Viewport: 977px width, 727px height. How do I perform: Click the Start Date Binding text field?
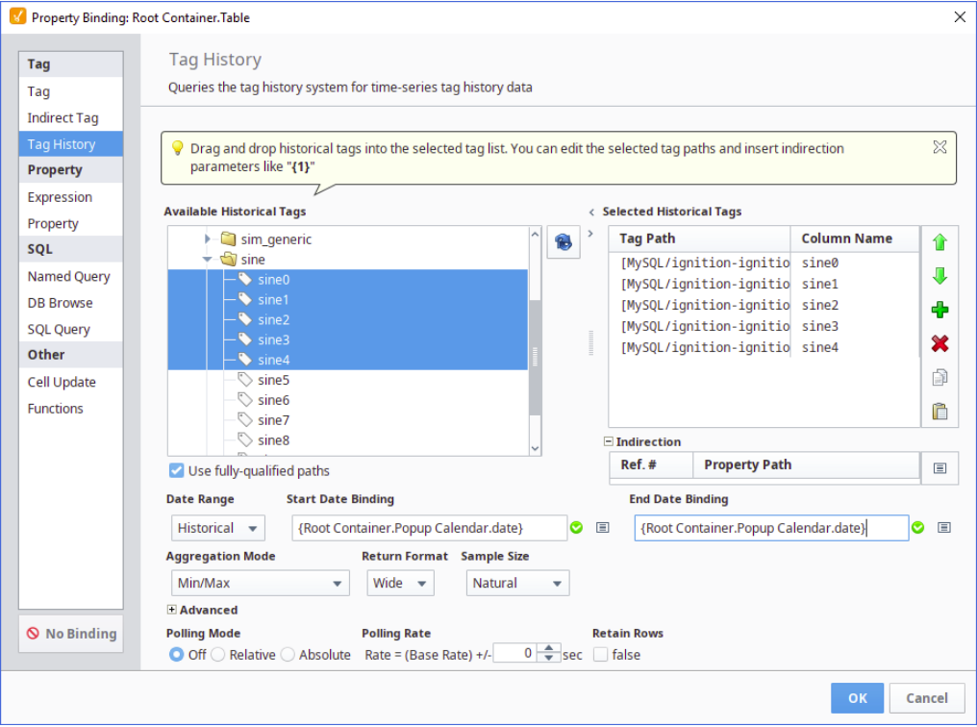point(428,528)
